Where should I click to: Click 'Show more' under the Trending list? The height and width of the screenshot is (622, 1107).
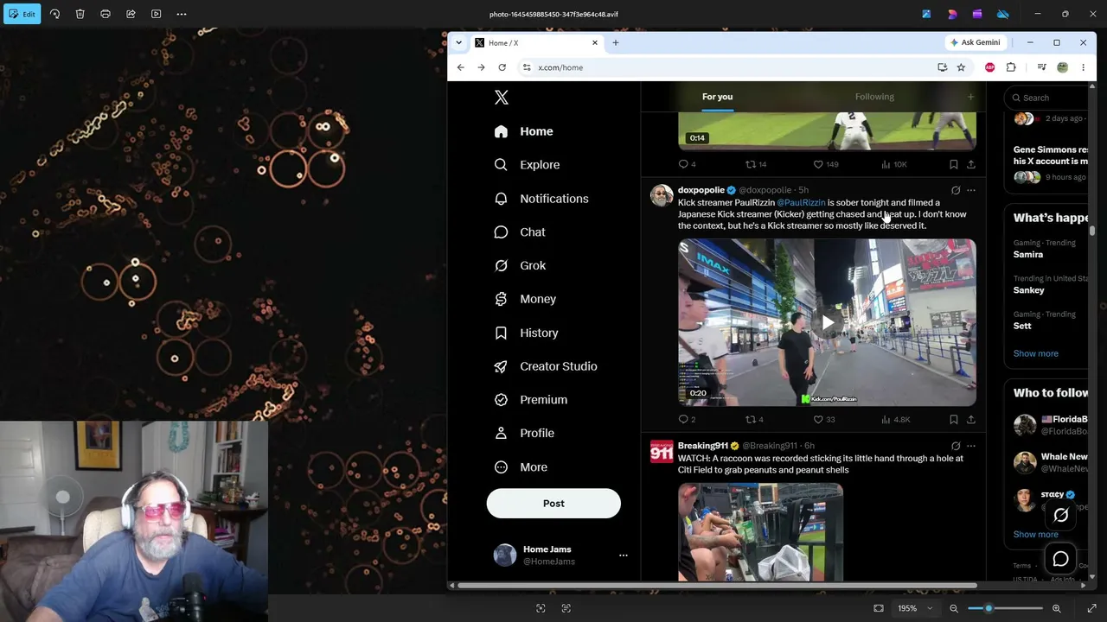pyautogui.click(x=1035, y=353)
